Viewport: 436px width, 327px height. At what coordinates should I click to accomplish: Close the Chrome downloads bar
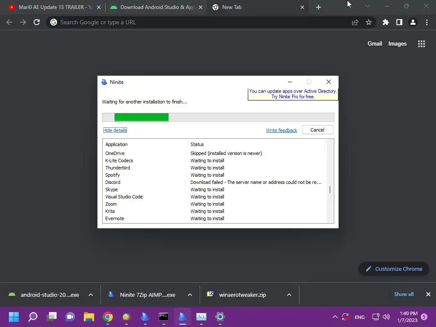click(x=428, y=294)
